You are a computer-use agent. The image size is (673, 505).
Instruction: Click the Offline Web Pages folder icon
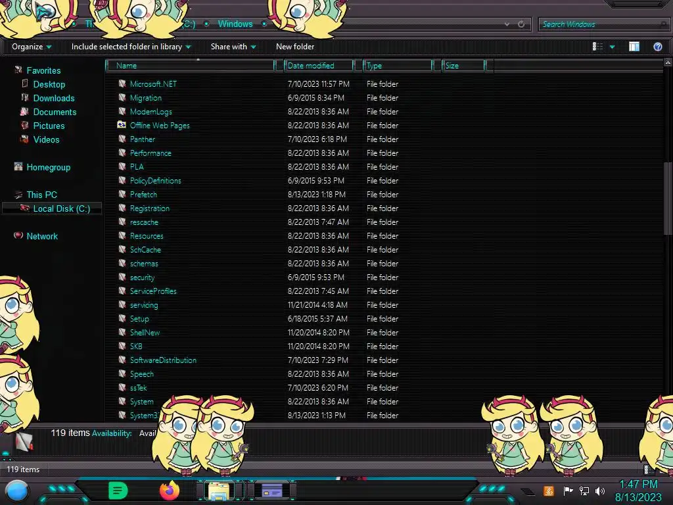122,125
